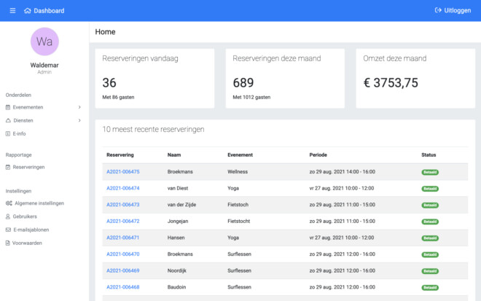Image resolution: width=481 pixels, height=301 pixels.
Task: Click the Waldemar profile avatar
Action: click(44, 41)
